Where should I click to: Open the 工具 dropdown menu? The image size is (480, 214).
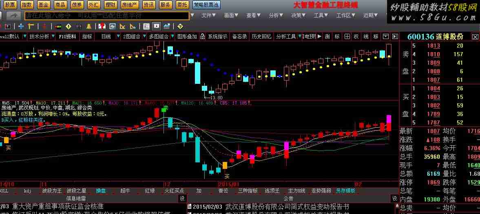click(321, 15)
